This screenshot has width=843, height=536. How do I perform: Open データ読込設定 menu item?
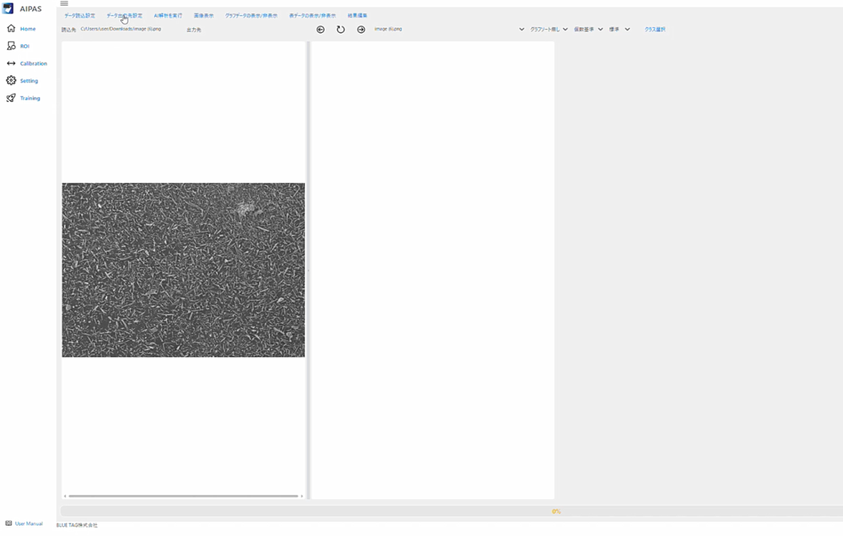coord(79,15)
